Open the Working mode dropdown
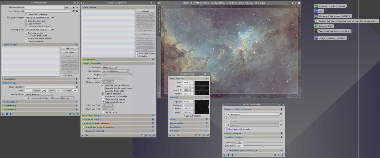Viewport: 380px width, 158px height. click(40, 30)
